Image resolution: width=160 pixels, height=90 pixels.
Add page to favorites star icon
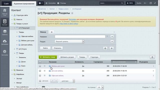[x=72, y=13]
